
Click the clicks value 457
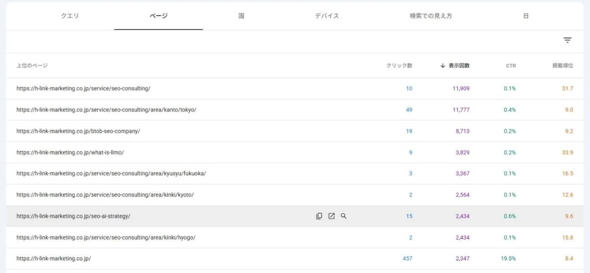(407, 258)
